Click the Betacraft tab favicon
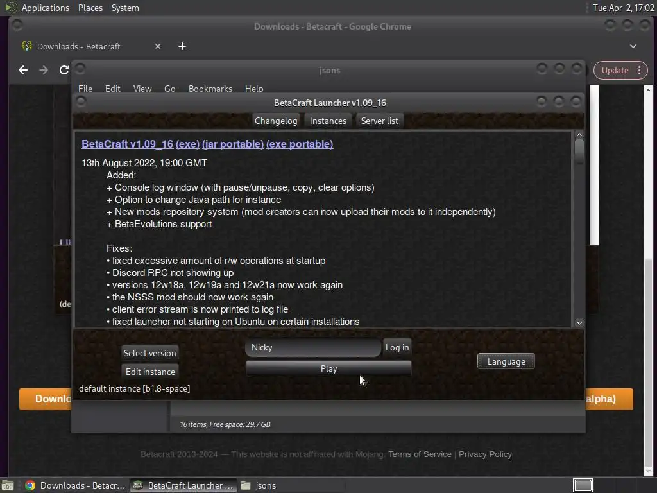Screen dimensions: 657x493 click(27, 46)
